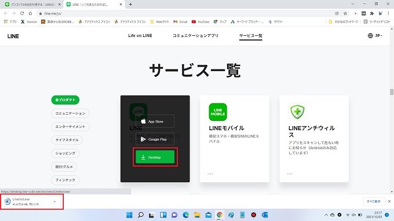Click the LINE antivirus shield icon
The image size is (394, 221).
(297, 112)
